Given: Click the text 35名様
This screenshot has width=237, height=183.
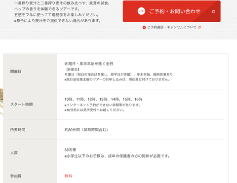Looking at the screenshot, I should [x=70, y=150].
